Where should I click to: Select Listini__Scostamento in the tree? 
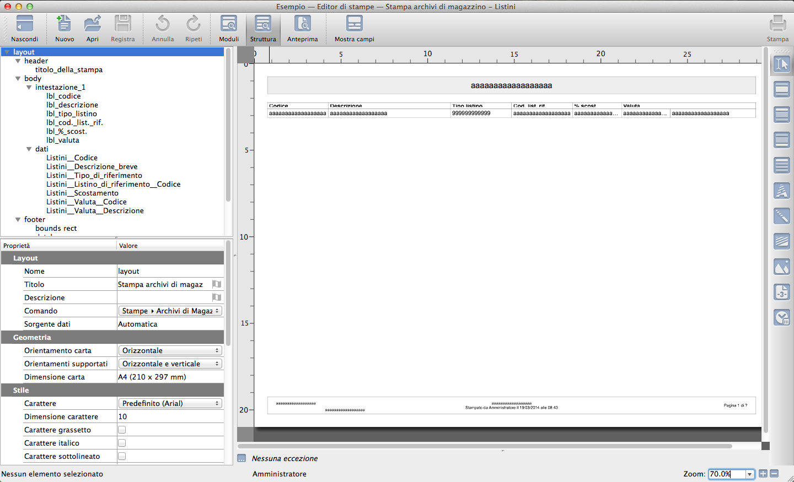(82, 193)
